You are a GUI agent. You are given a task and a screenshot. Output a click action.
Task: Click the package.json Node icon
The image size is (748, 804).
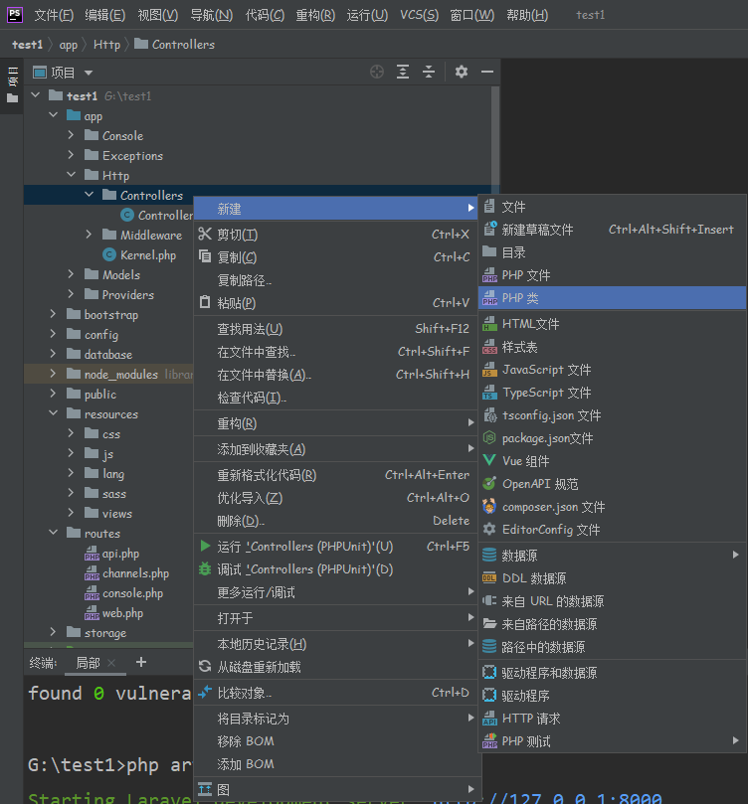pyautogui.click(x=489, y=437)
